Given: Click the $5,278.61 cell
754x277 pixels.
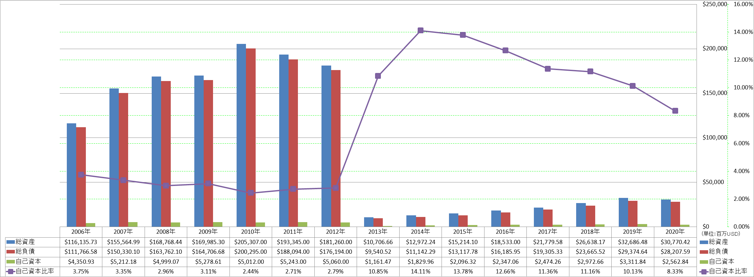Looking at the screenshot, I should point(208,262).
